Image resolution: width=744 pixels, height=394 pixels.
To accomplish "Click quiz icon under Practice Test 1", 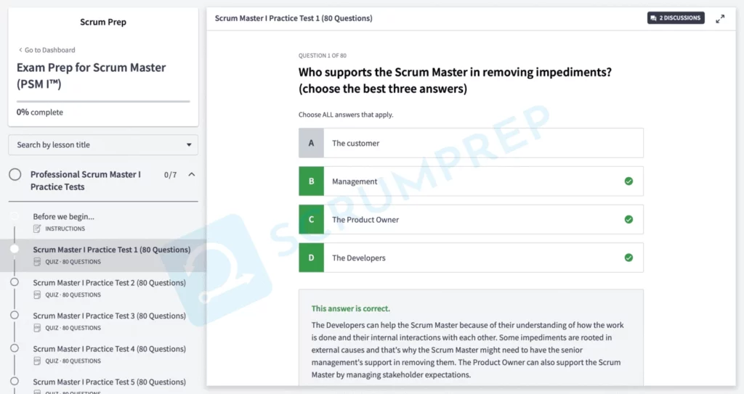I will (37, 262).
